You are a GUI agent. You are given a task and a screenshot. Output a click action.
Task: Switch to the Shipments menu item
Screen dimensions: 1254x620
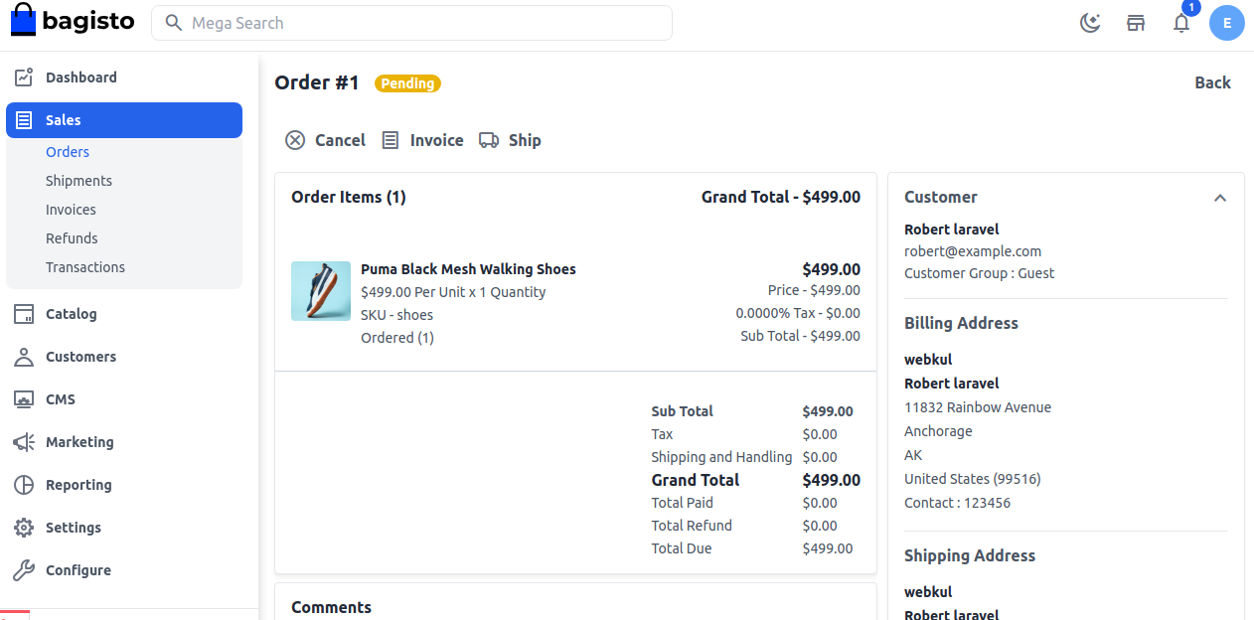click(x=78, y=180)
